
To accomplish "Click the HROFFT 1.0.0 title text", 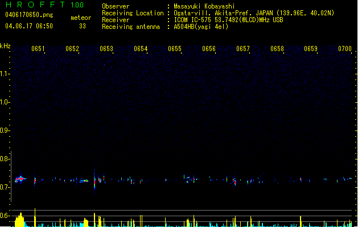I will coord(44,5).
